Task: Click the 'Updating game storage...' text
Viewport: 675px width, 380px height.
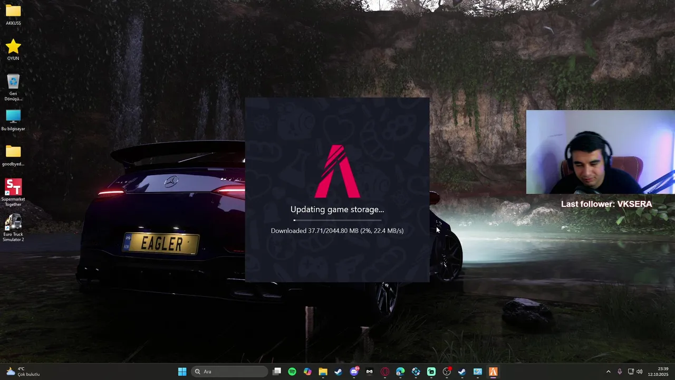Action: point(337,210)
